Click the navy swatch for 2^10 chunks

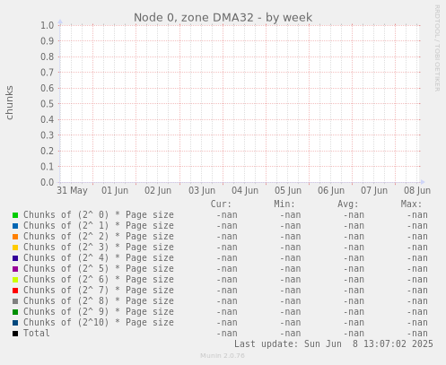coord(15,323)
